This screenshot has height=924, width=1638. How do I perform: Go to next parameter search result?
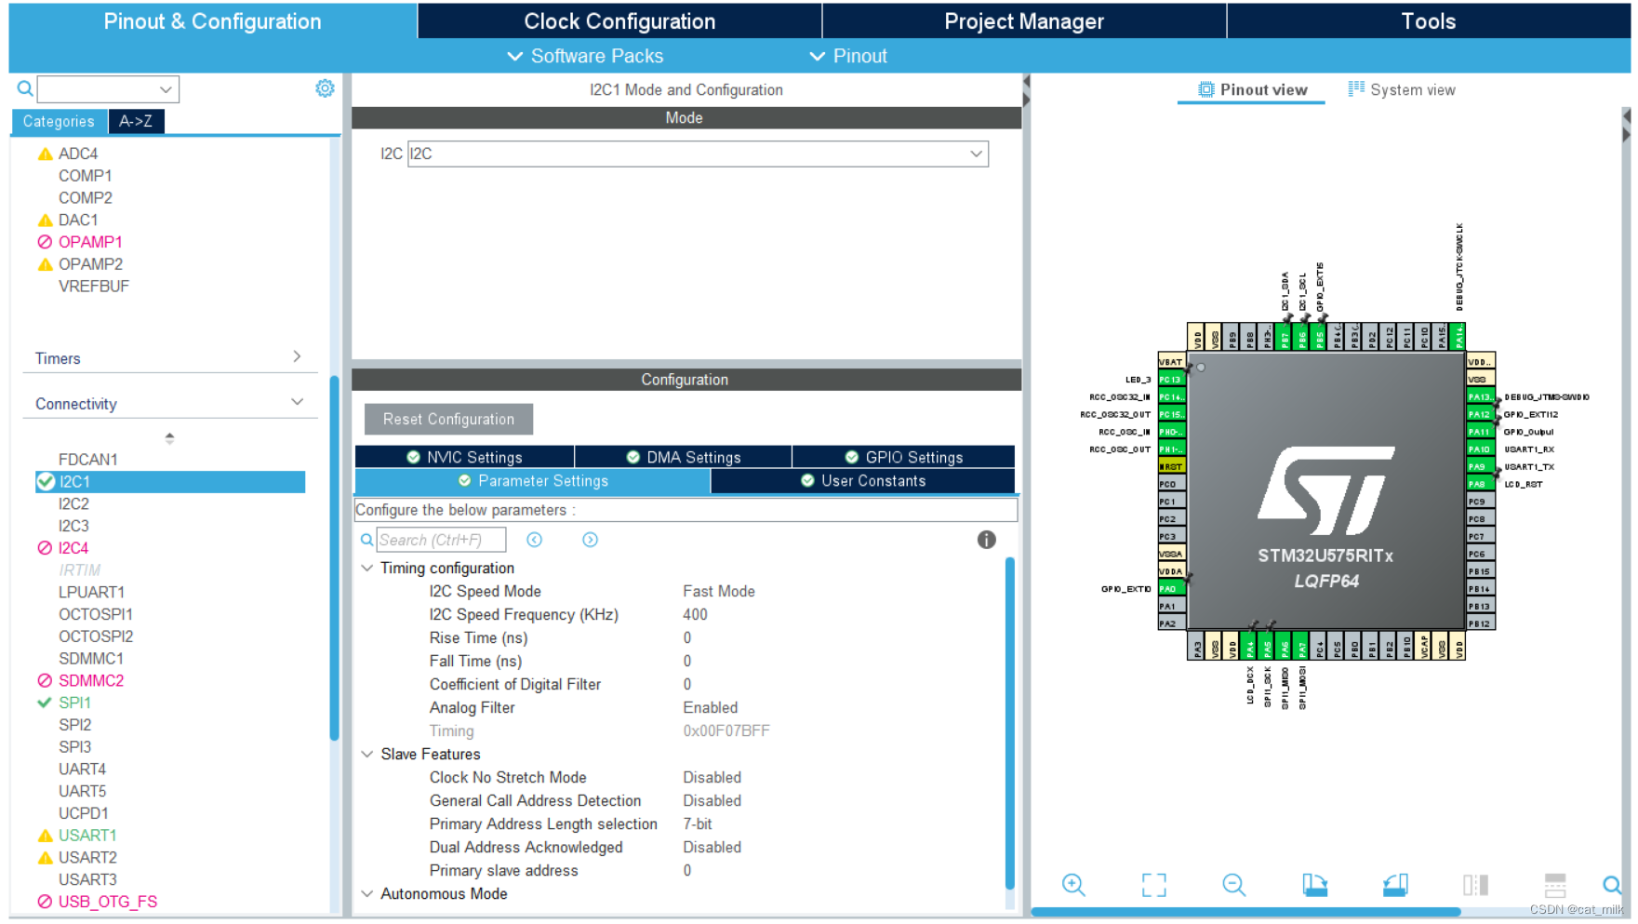click(590, 540)
